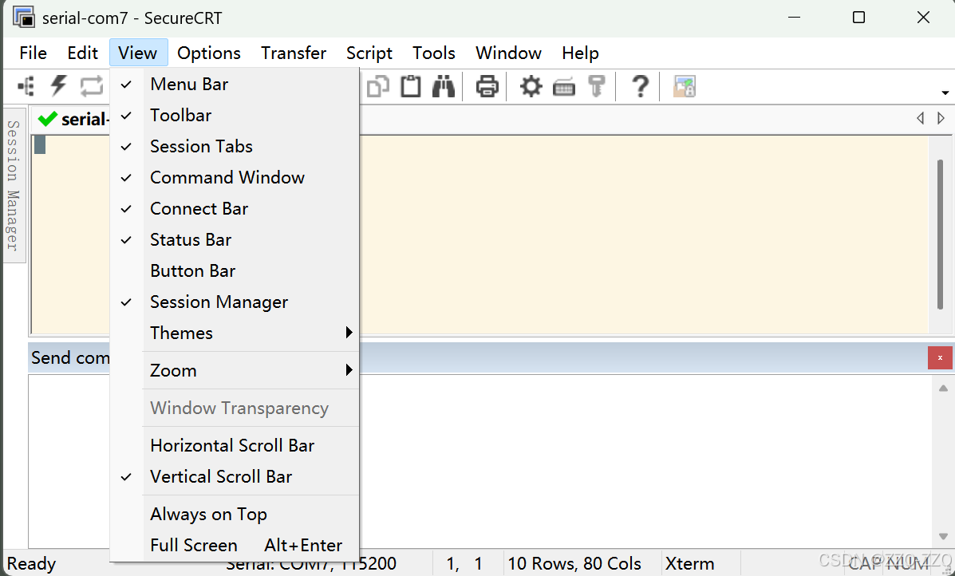Choose Full Screen menu entry
This screenshot has height=576, width=955.
[235, 545]
